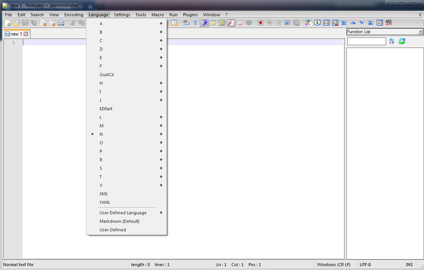Click the Folder as Workspace icon

pyautogui.click(x=240, y=23)
